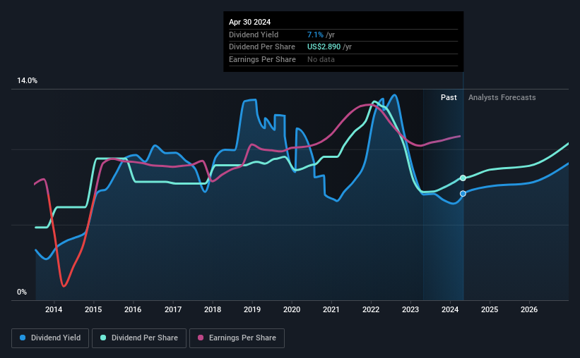Click the 7.1% dividend yield value

coord(315,35)
